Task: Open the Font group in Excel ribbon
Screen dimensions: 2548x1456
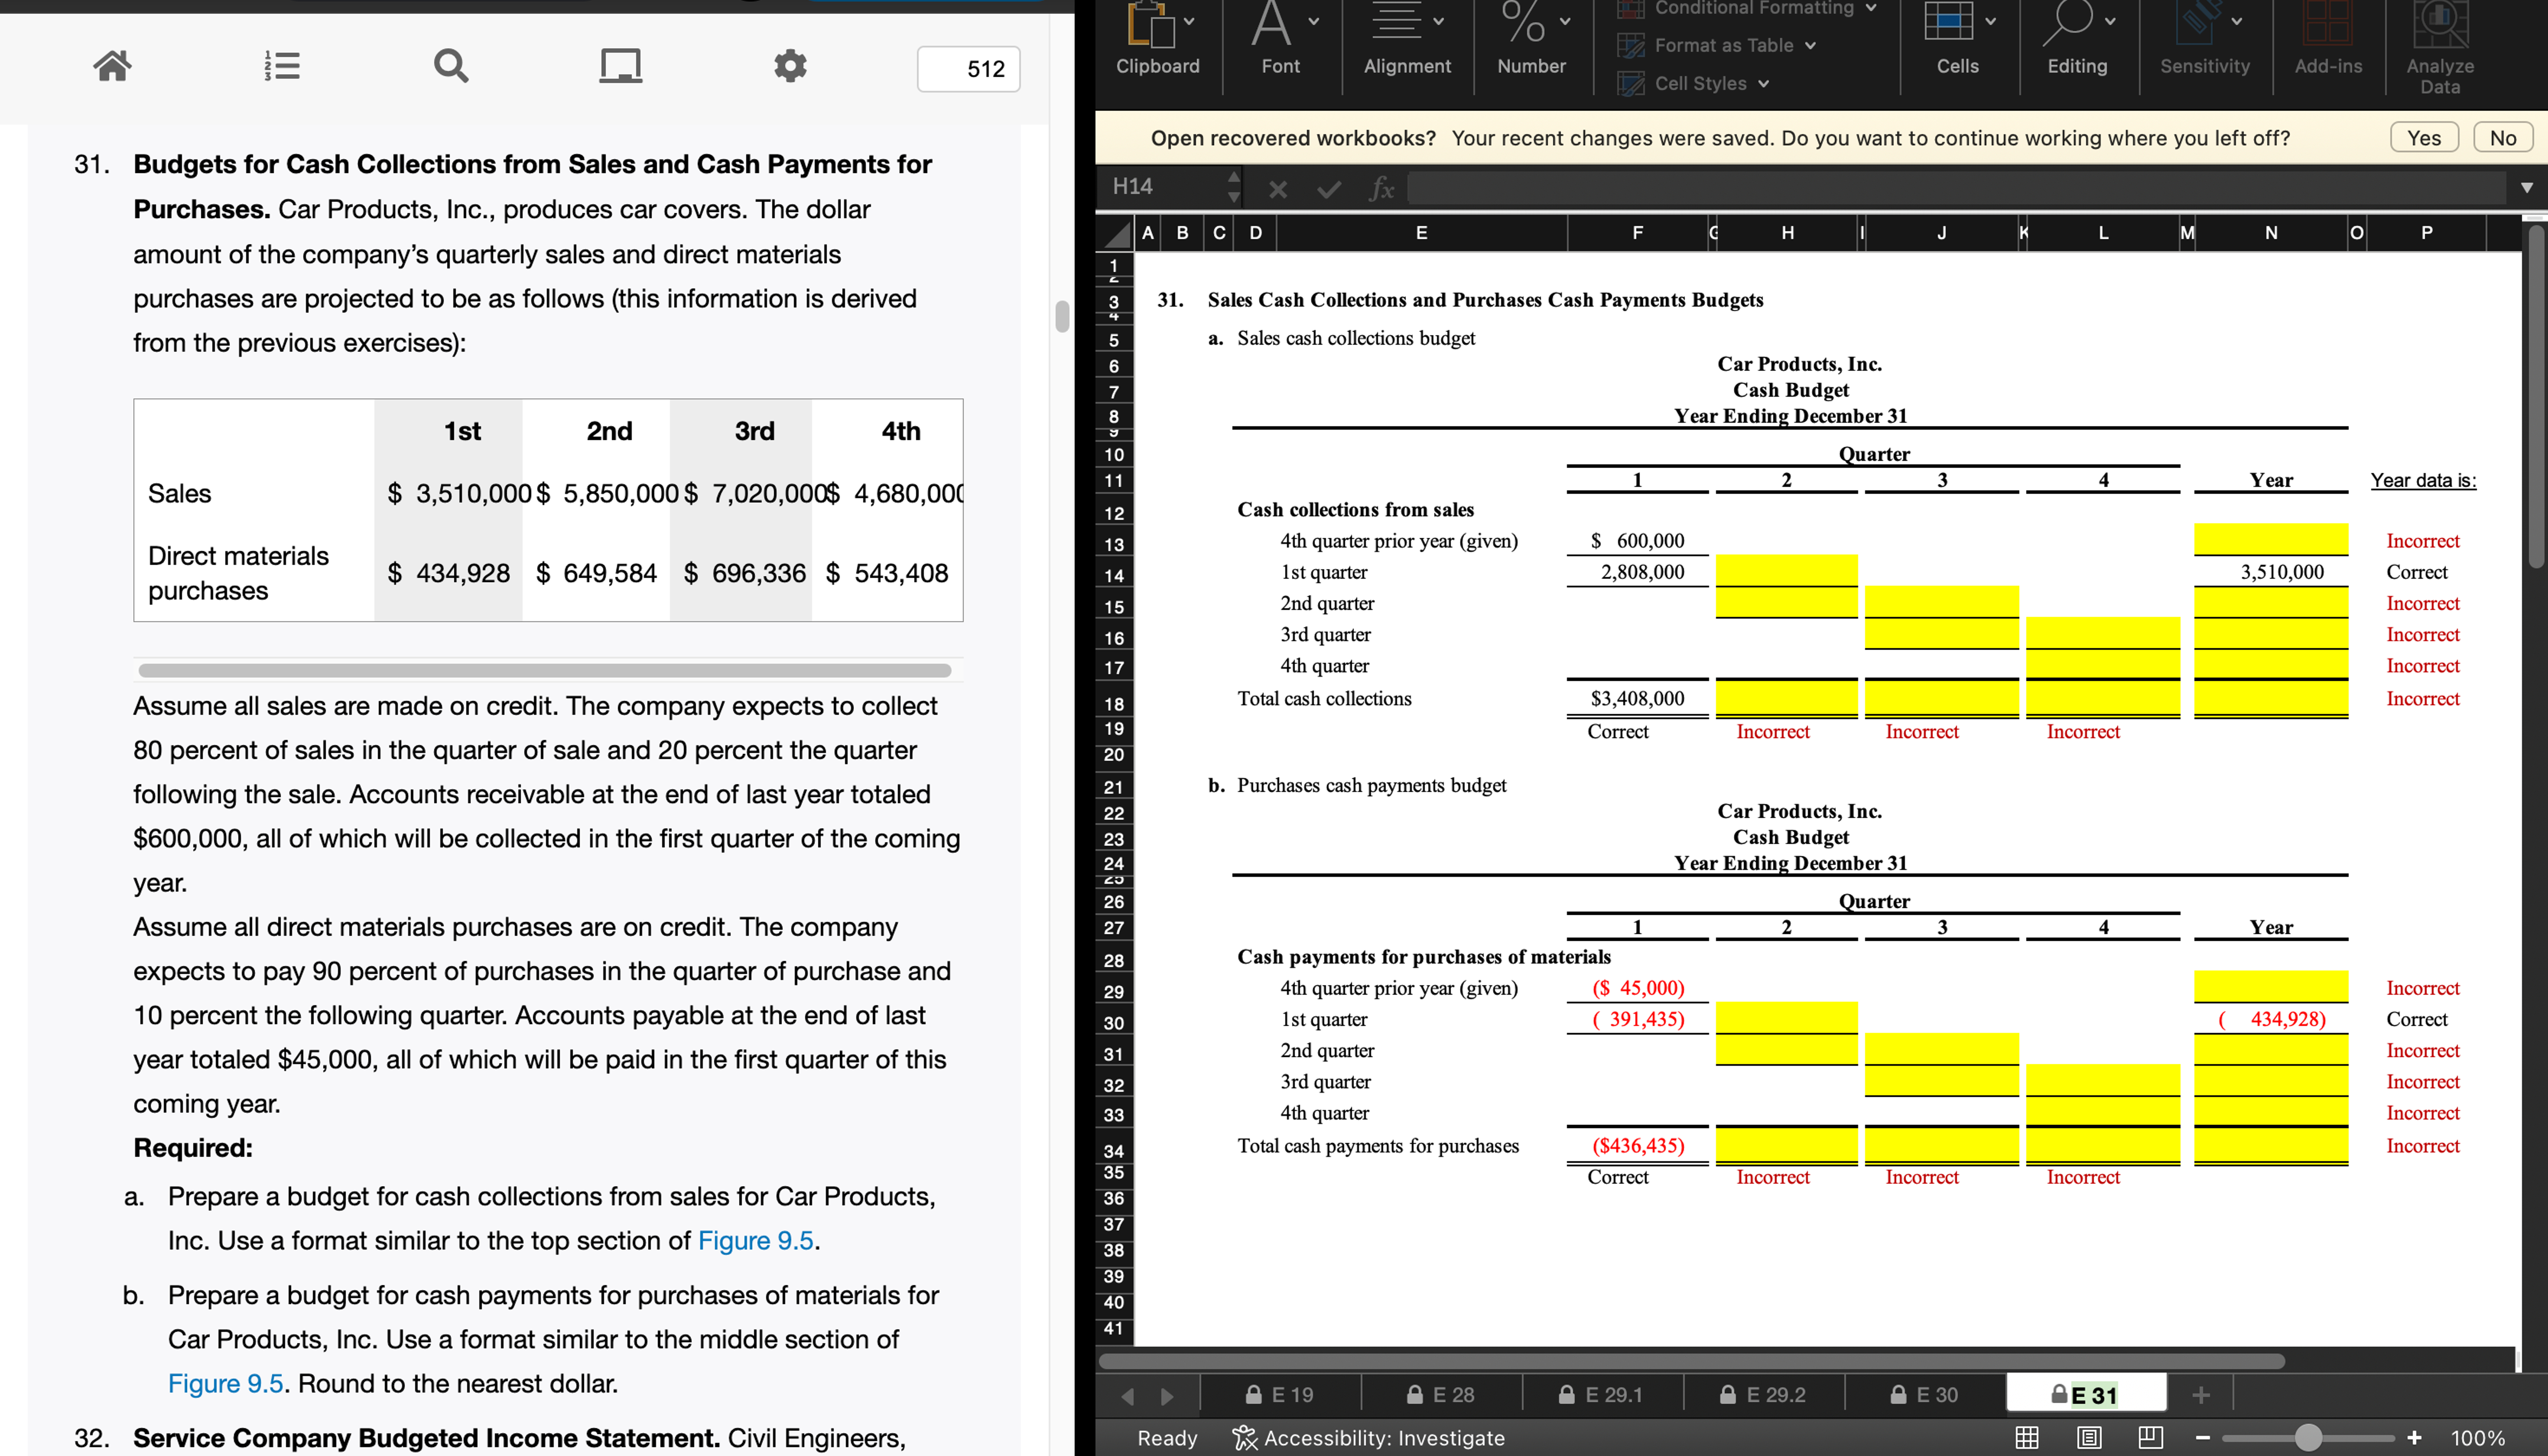Action: [1280, 40]
